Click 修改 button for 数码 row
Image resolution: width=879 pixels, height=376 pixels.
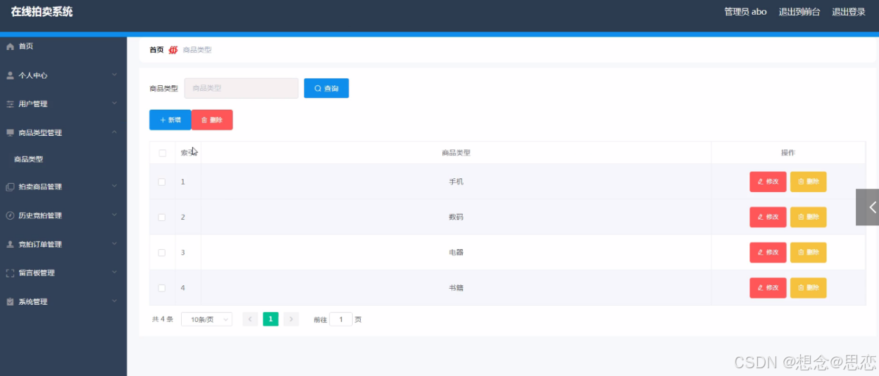(768, 217)
